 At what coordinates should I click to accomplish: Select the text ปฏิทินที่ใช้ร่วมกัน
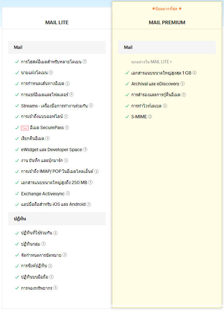coord(36,233)
